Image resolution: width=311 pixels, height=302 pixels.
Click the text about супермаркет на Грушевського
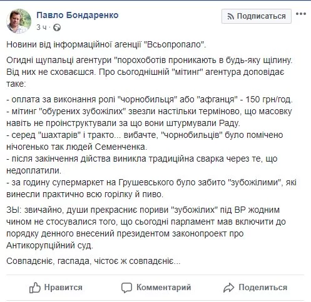coord(151,188)
